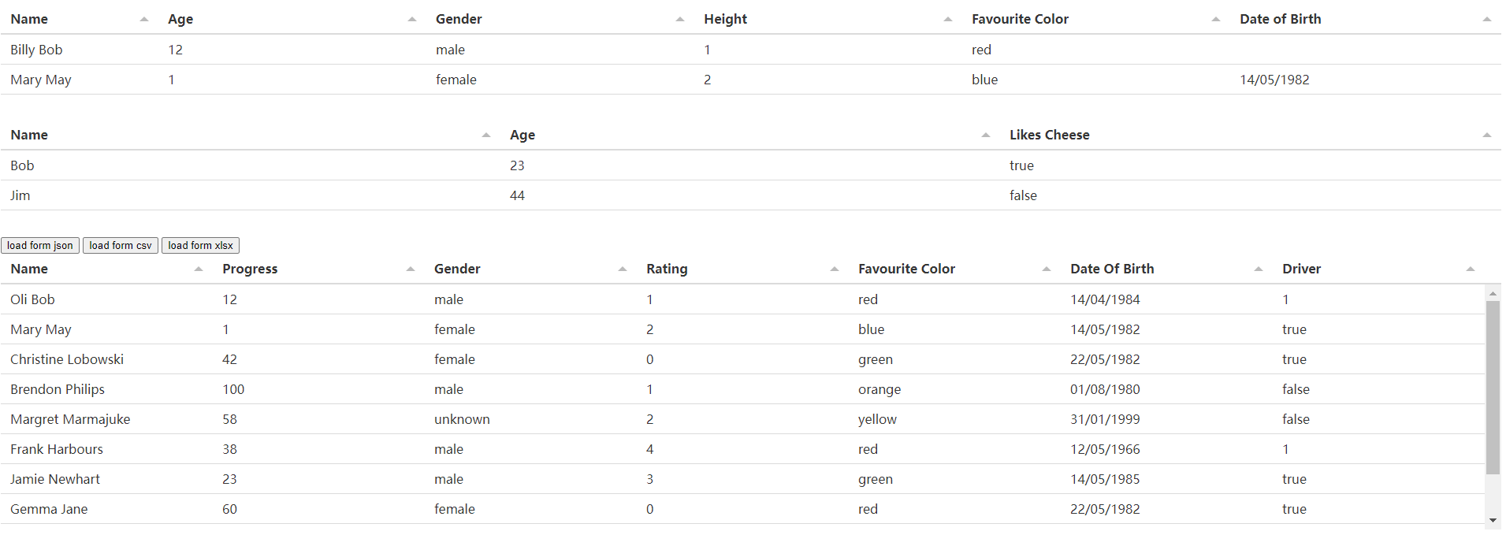This screenshot has width=1506, height=535.
Task: Click the Gender header in bottom table
Action: [457, 269]
